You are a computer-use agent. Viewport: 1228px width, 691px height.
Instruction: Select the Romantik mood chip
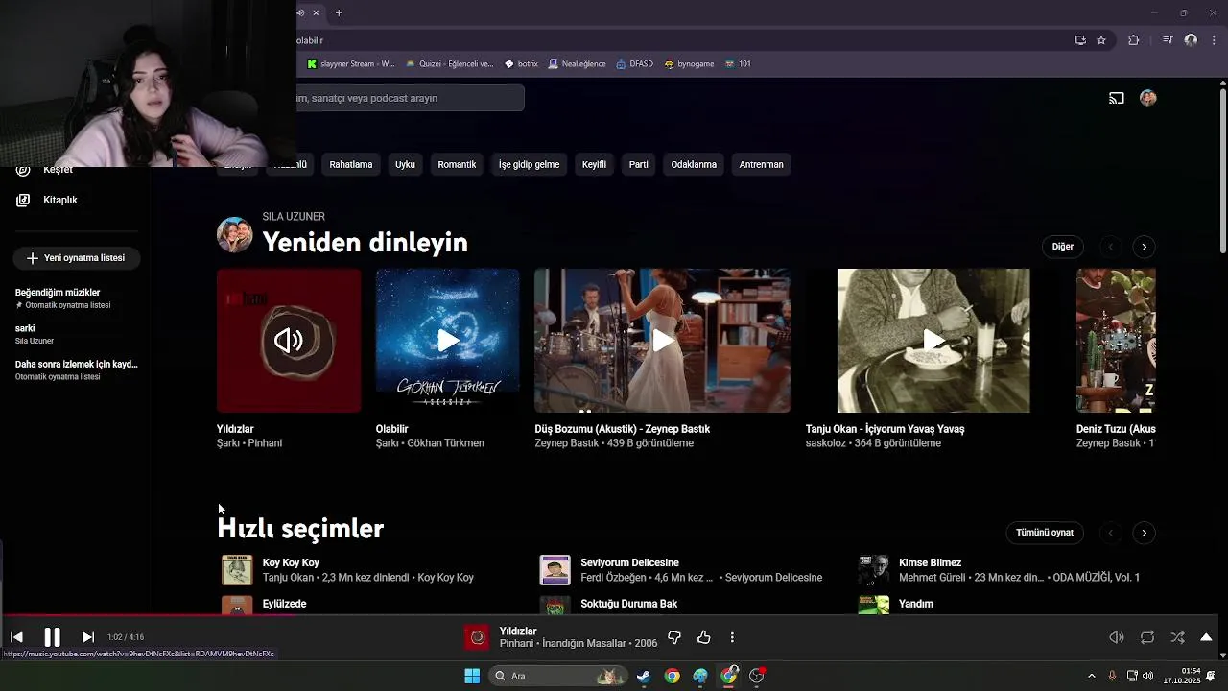point(457,164)
